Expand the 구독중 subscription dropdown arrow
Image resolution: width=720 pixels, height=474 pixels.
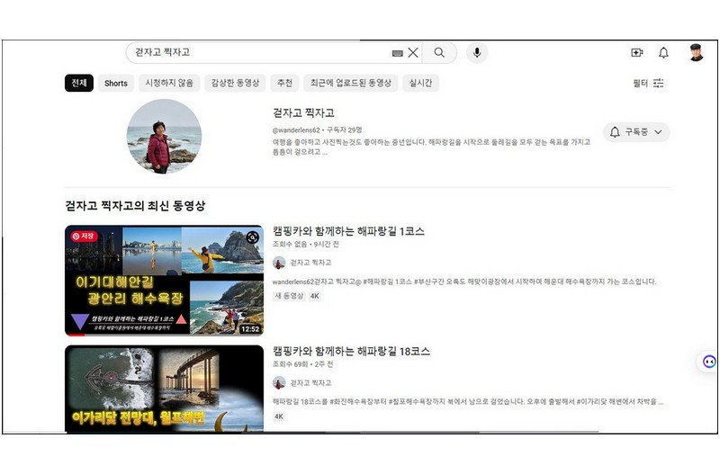tap(658, 132)
